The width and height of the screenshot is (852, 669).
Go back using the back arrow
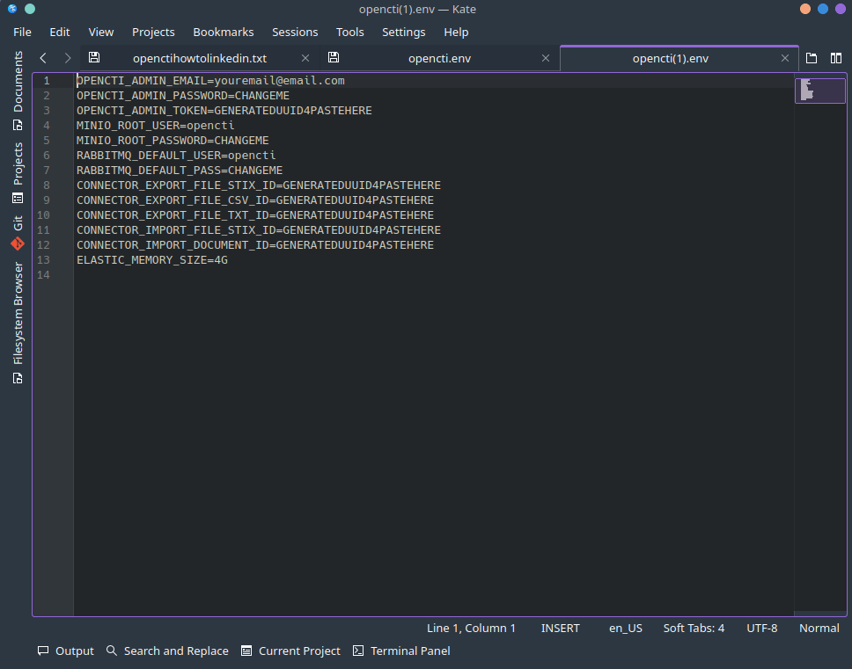[42, 57]
